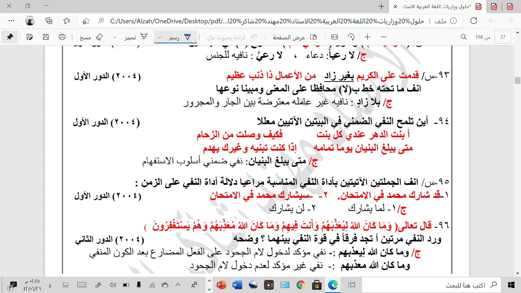Click the Print PDF icon

pyautogui.click(x=62, y=37)
